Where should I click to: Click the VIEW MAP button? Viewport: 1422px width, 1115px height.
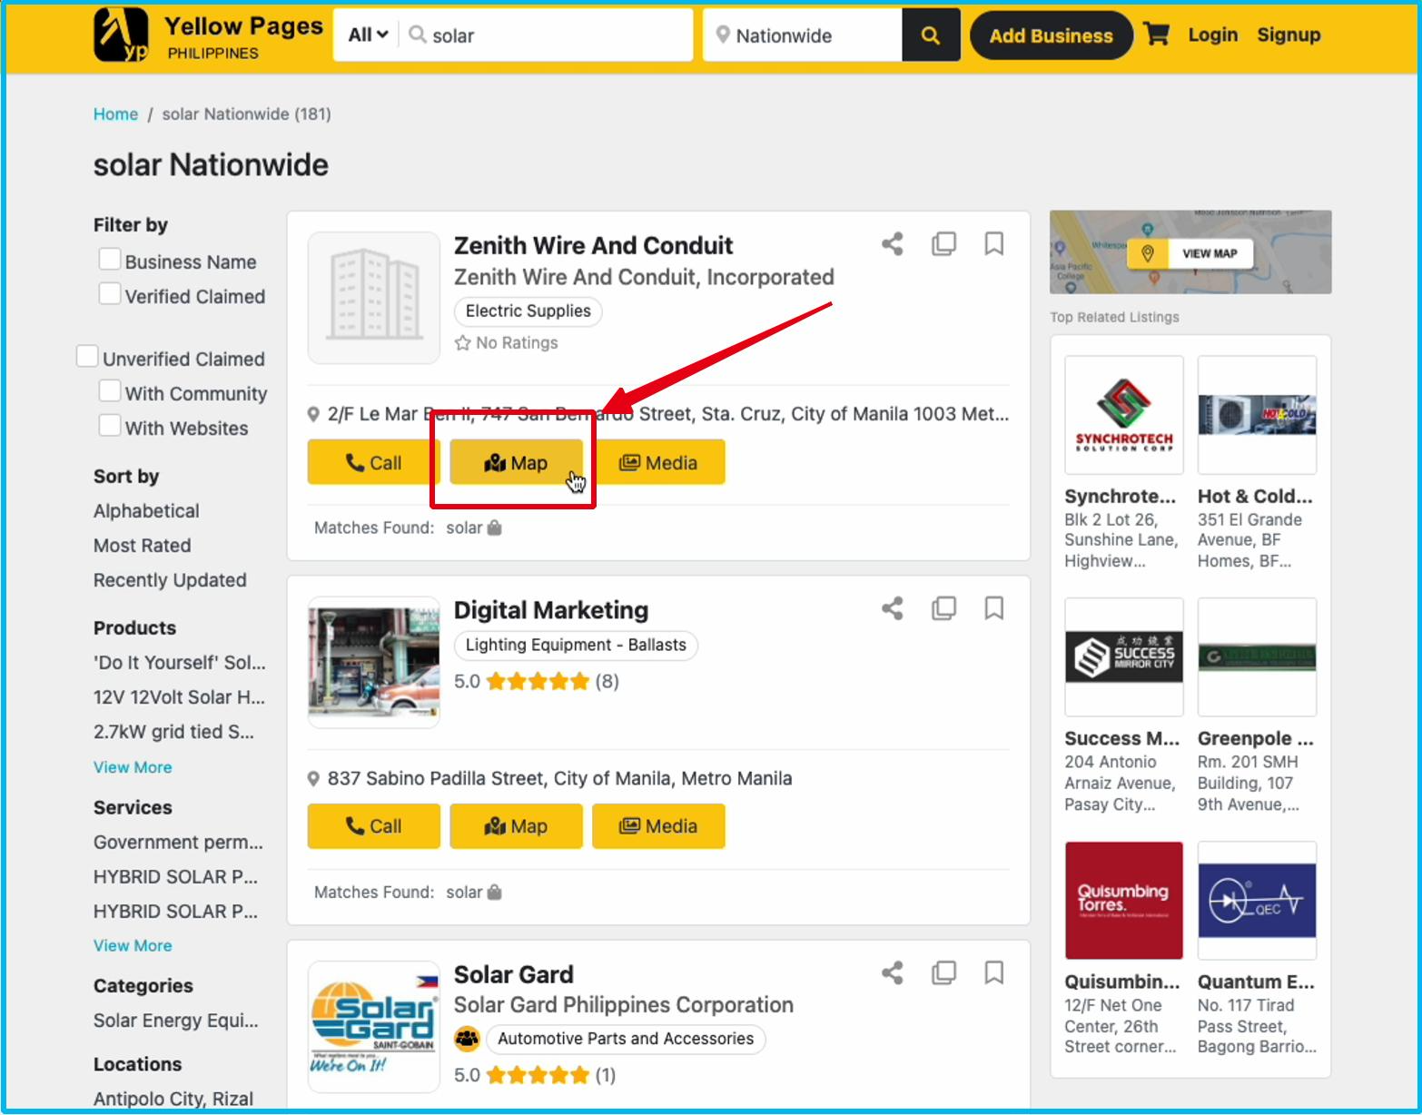(x=1190, y=253)
